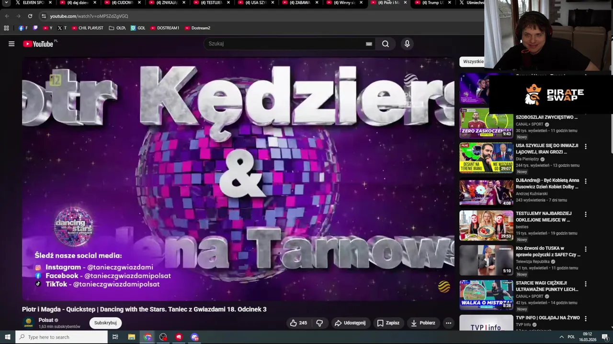Viewport: 613px width, 344px height.
Task: Save video with Zapisz button
Action: tap(388, 323)
